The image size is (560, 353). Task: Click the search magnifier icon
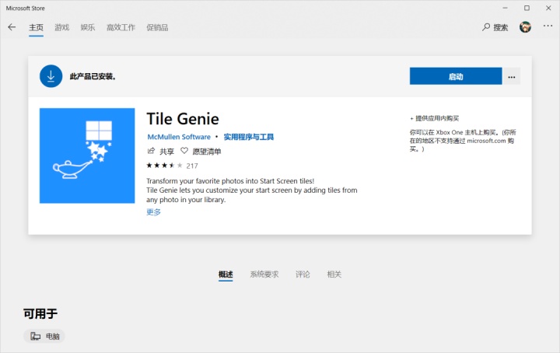[485, 27]
